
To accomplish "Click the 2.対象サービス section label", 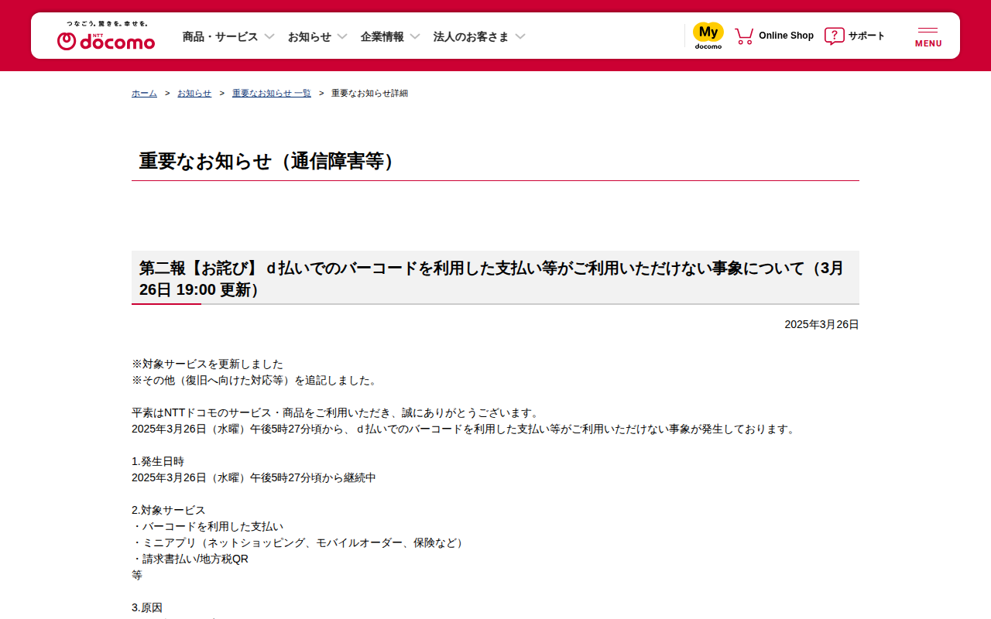I will (x=169, y=510).
